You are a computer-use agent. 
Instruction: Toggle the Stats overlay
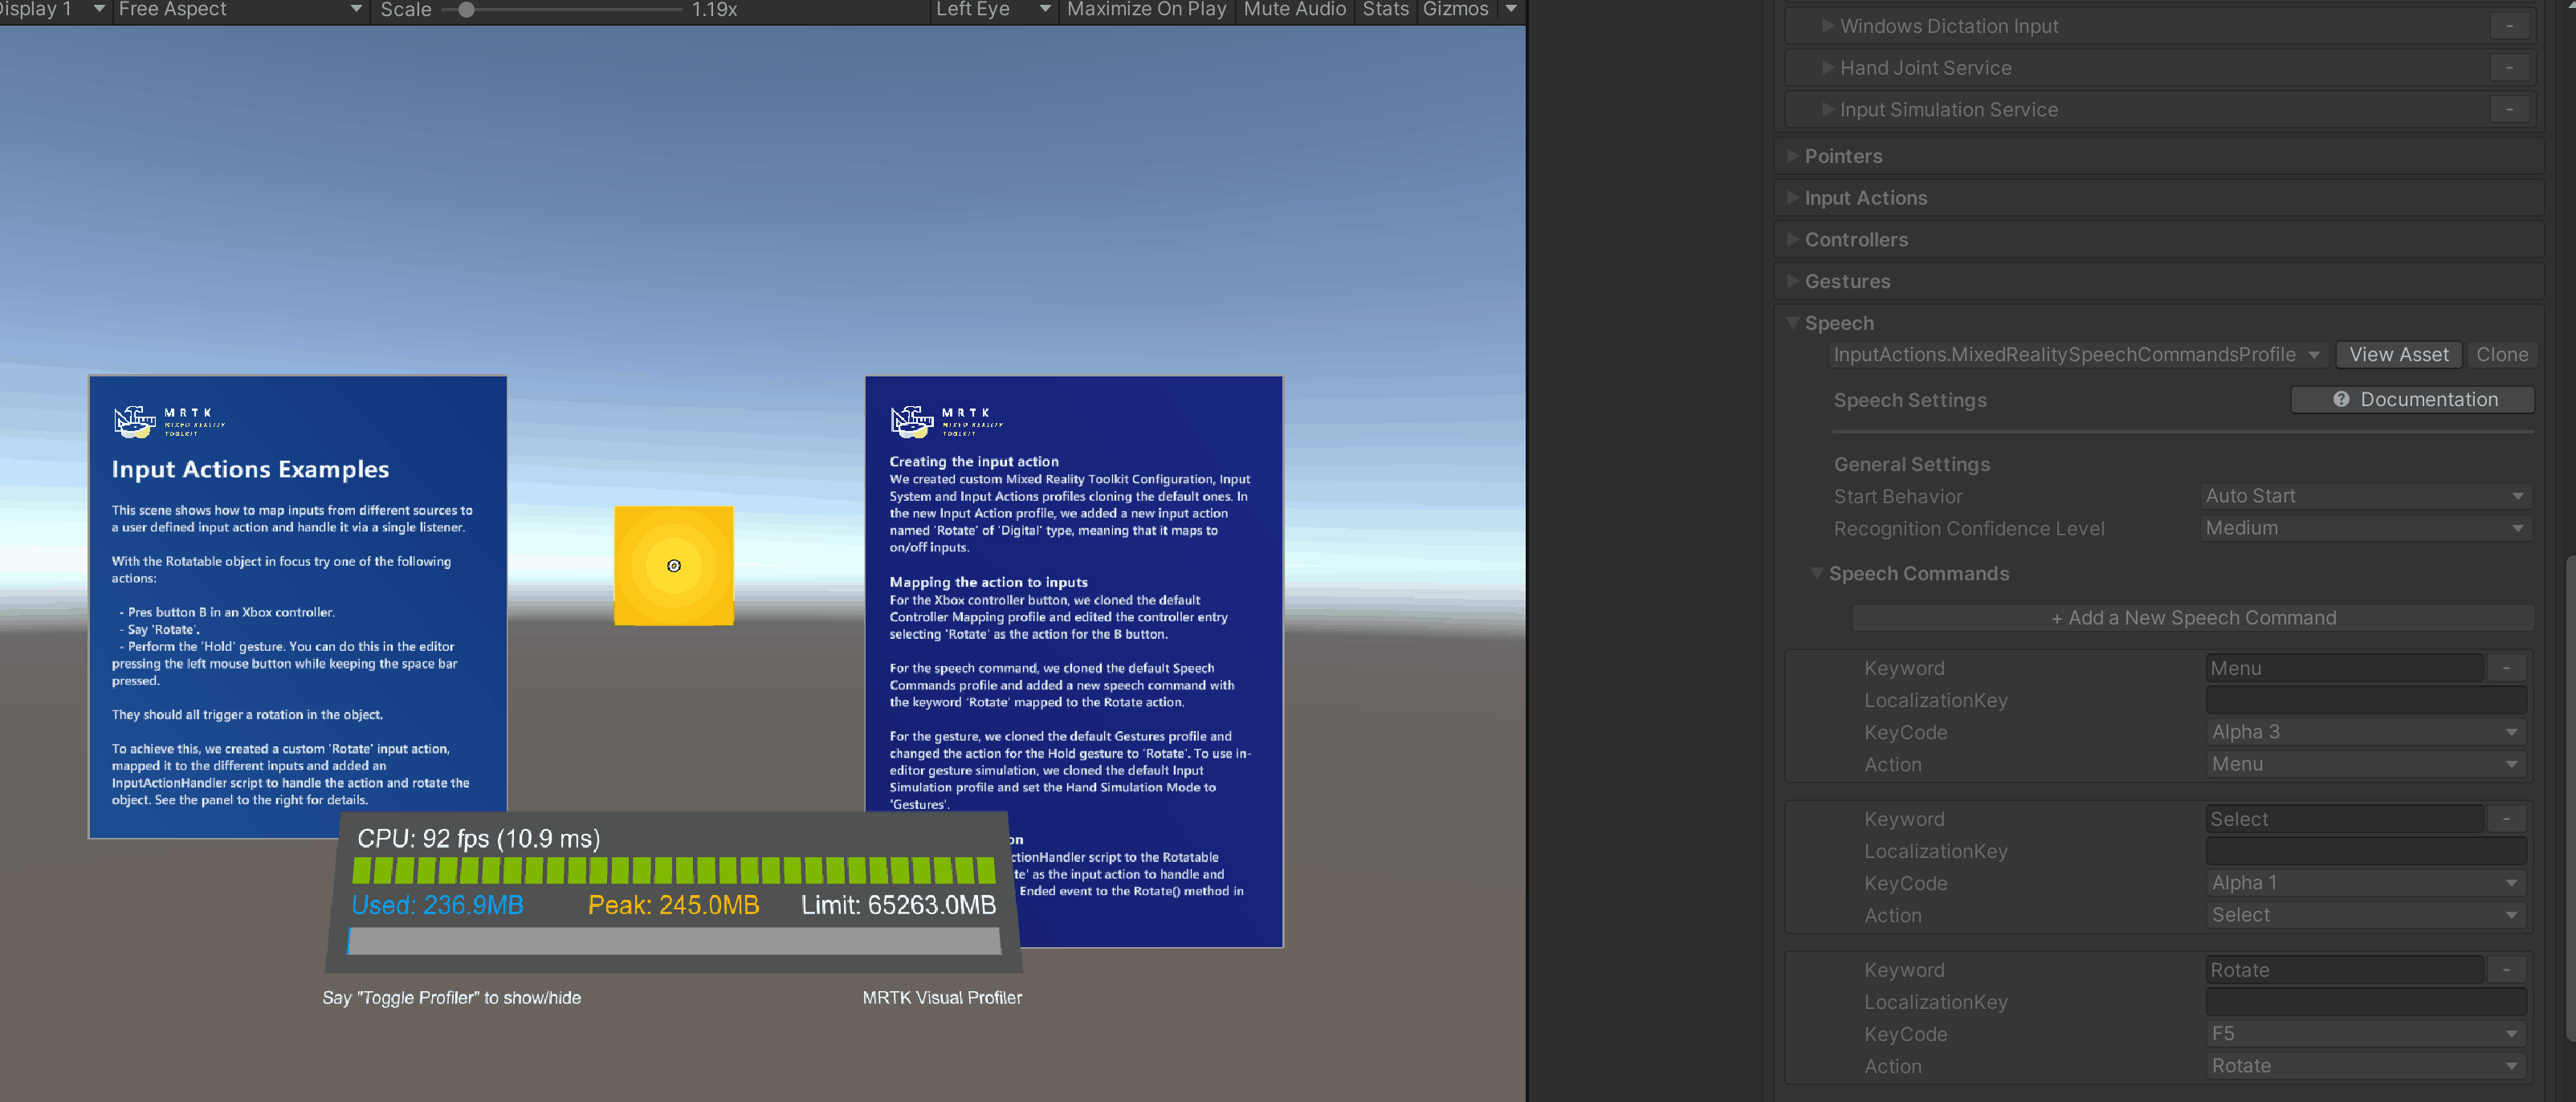(x=1385, y=10)
